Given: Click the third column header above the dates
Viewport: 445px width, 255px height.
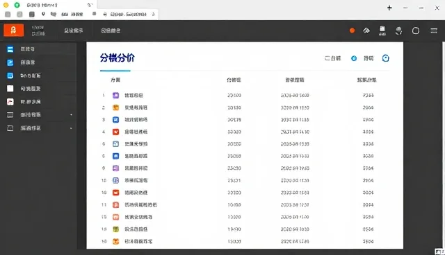Looking at the screenshot, I should click(x=295, y=80).
